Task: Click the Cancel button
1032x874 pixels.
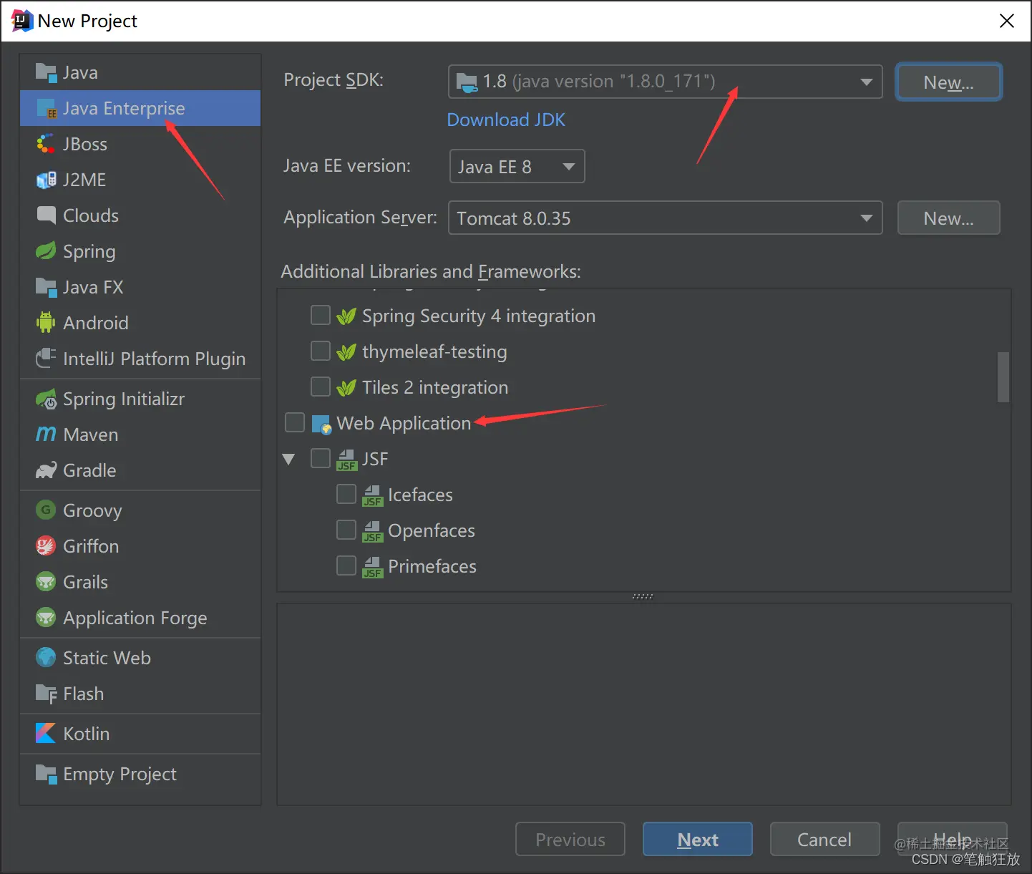Action: coord(824,840)
